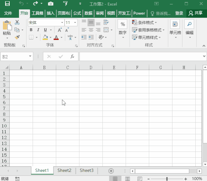Click the select all corner triangle
The width and height of the screenshot is (207, 181).
tap(7, 67)
